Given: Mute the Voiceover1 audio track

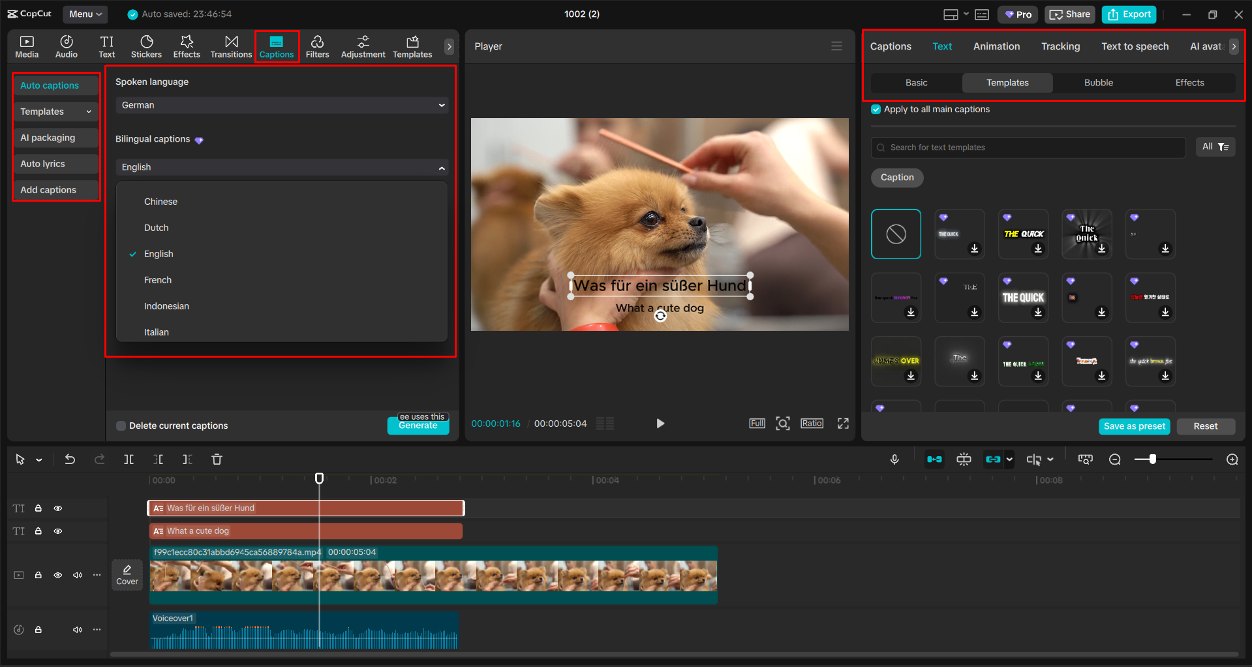Looking at the screenshot, I should (x=77, y=629).
